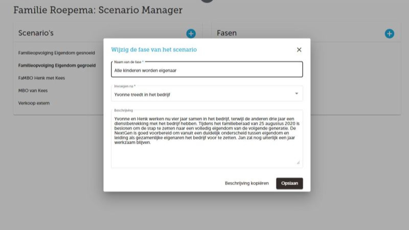Click the Wijzig de fase van het scenario title

pyautogui.click(x=154, y=50)
